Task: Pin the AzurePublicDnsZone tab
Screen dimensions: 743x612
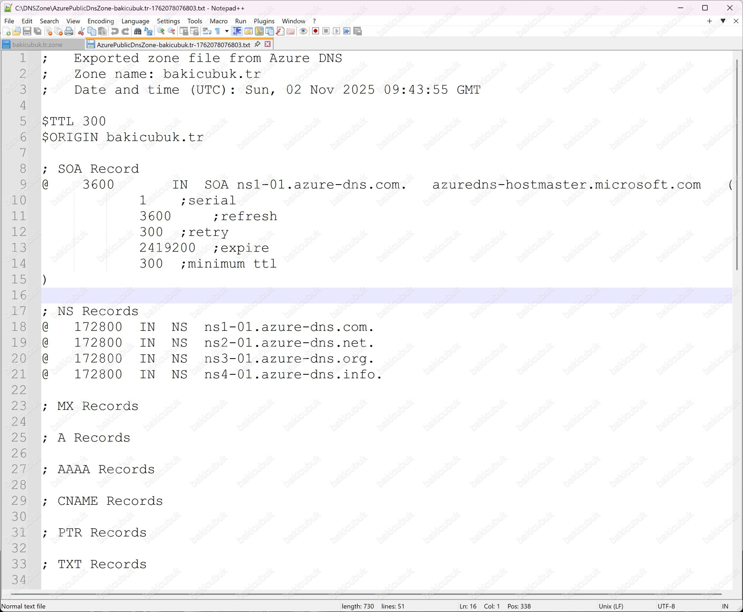Action: [x=257, y=44]
